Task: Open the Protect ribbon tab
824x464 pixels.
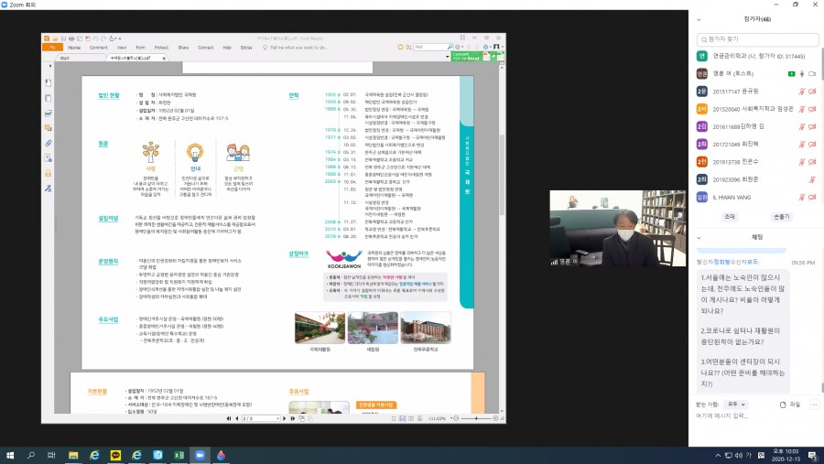Action: pyautogui.click(x=161, y=48)
